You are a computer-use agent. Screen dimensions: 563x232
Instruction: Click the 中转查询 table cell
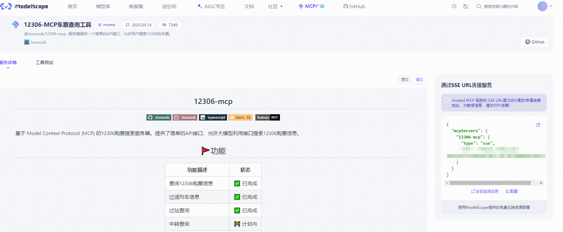197,224
